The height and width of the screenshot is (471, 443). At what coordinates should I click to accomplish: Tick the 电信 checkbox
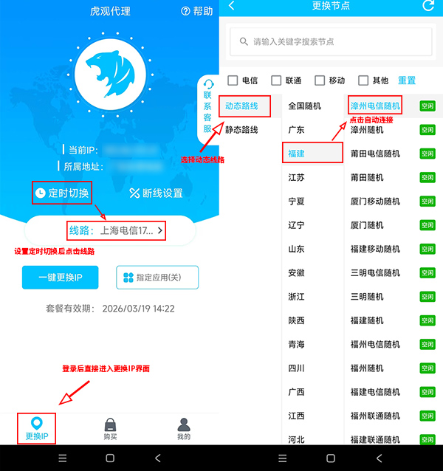[x=233, y=80]
